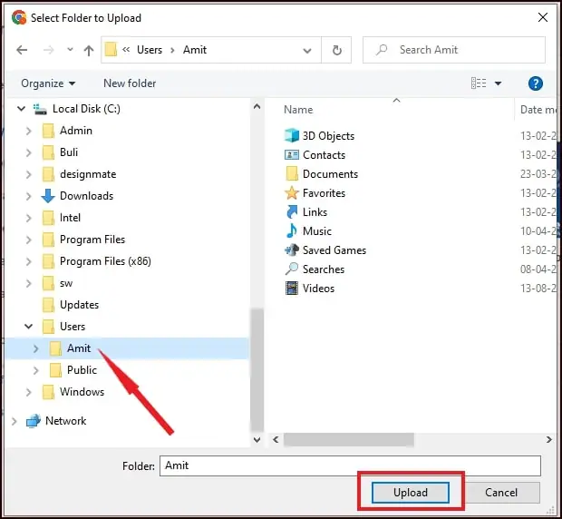Select Local Disk (C:) drive icon
Viewport: 562px width, 519px height.
[x=40, y=109]
